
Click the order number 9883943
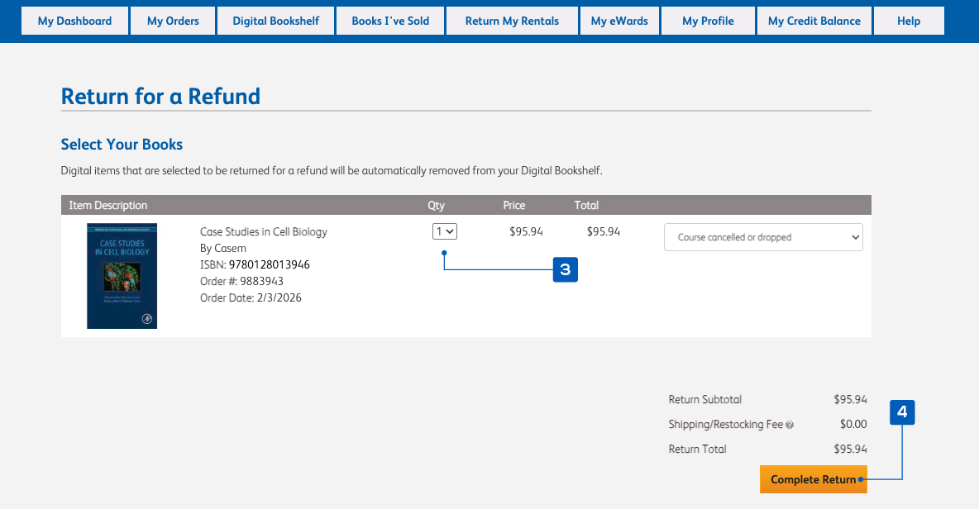pos(261,282)
